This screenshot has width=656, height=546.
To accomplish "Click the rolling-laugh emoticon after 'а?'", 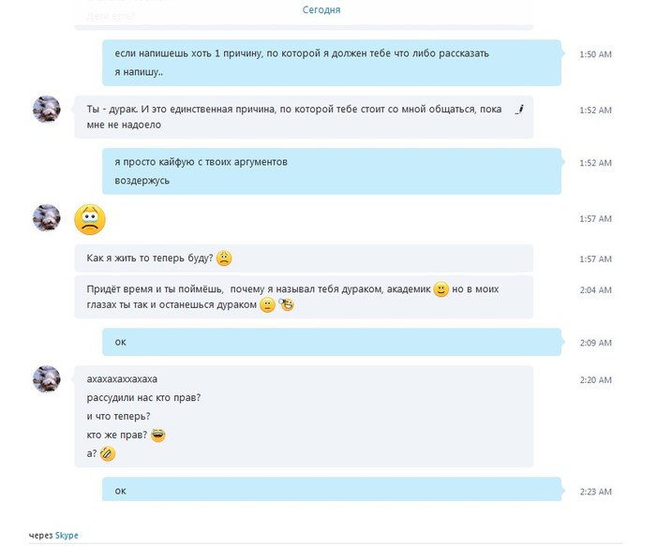I will [x=108, y=453].
